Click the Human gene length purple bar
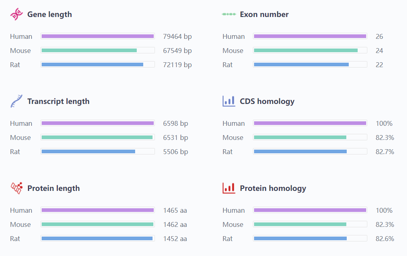The width and height of the screenshot is (407, 256). (98, 36)
